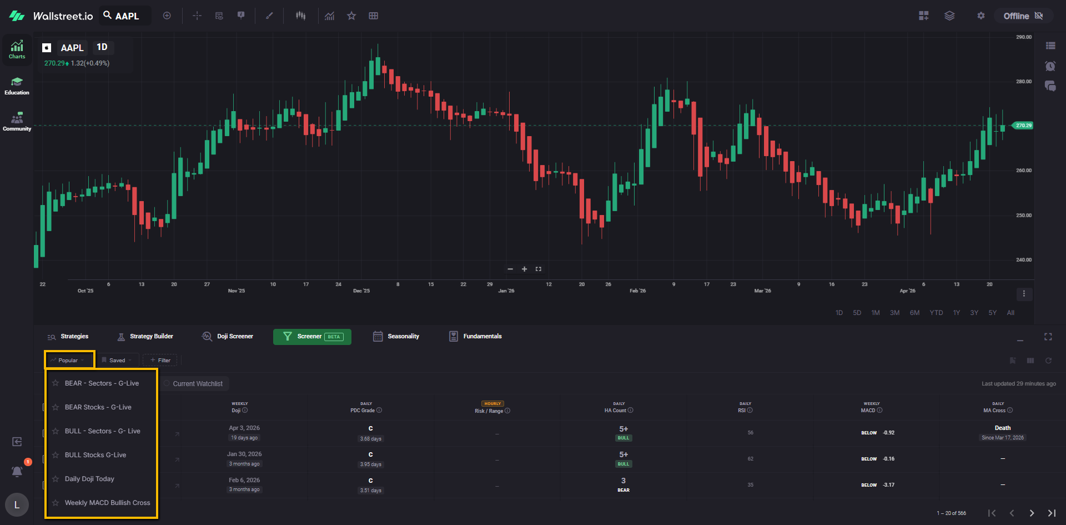Open the settings gear icon
The image size is (1066, 525).
980,16
